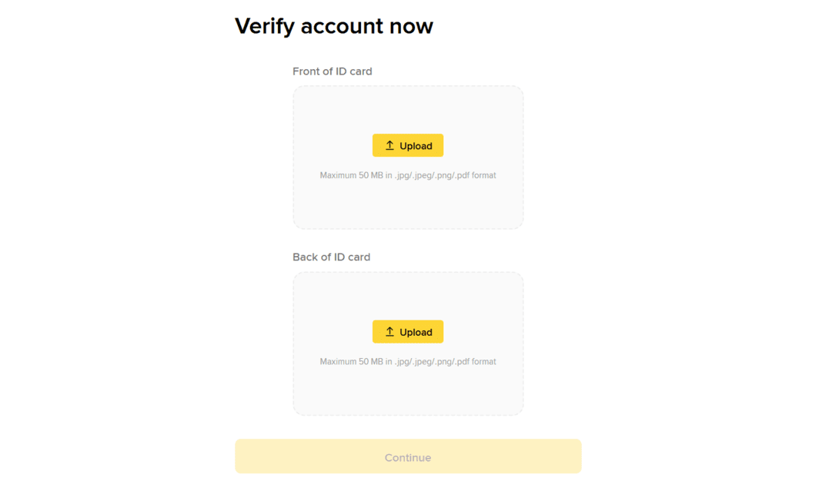Click the upload arrow icon for back of ID card
This screenshot has height=481, width=819.
(389, 332)
